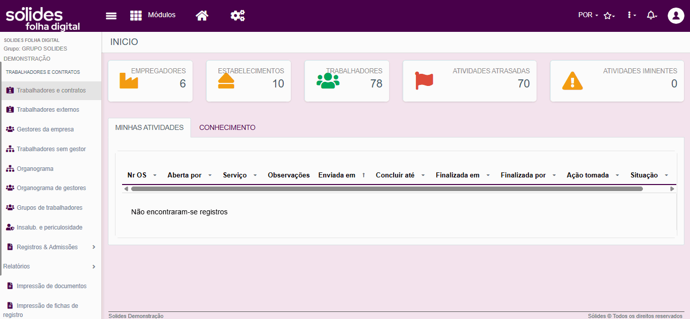The height and width of the screenshot is (319, 690).
Task: Click the table horizontal scrollbar thumb
Action: click(x=387, y=189)
